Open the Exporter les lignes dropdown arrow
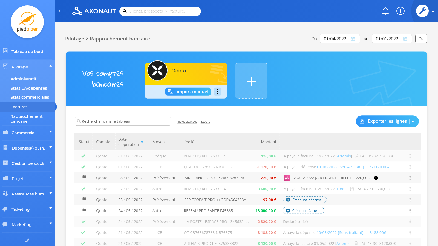 (413, 121)
